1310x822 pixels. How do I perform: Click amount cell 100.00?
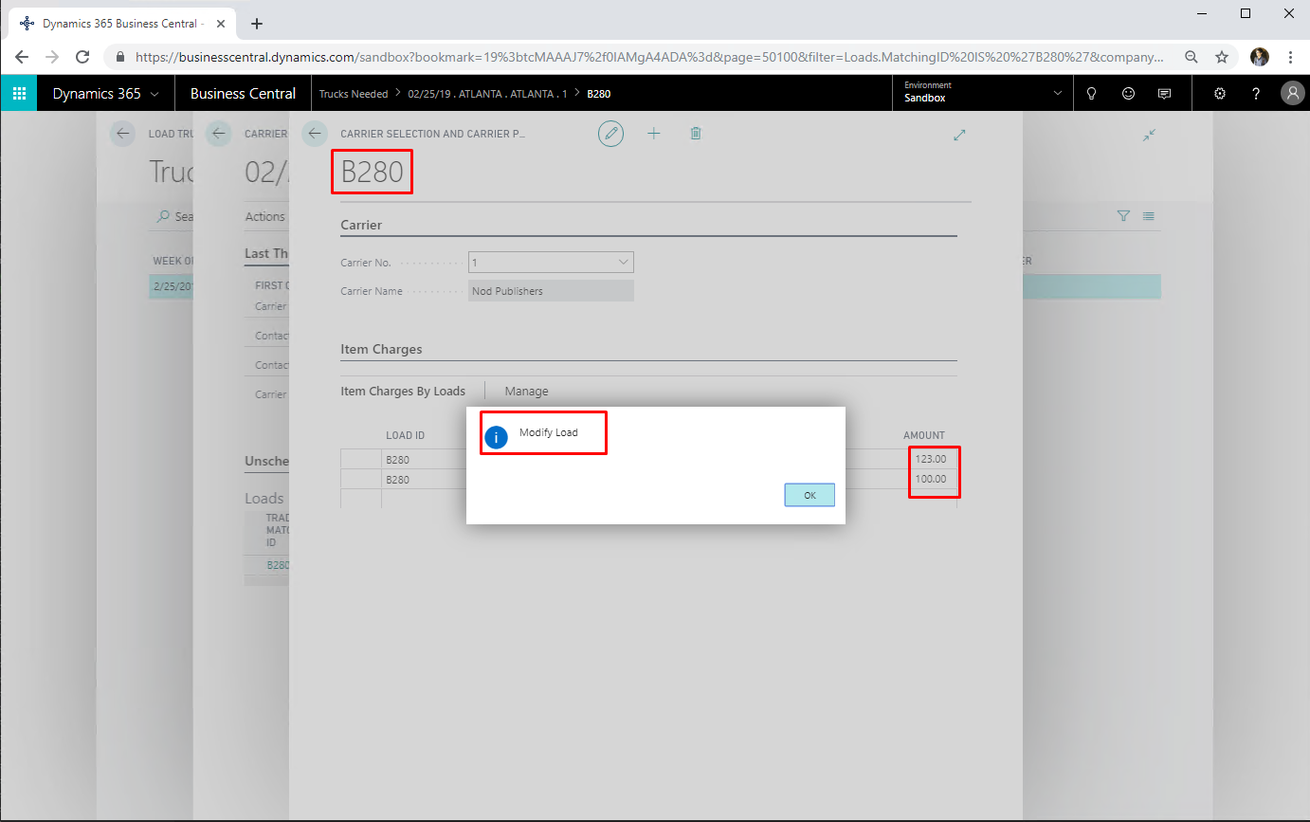click(x=930, y=479)
